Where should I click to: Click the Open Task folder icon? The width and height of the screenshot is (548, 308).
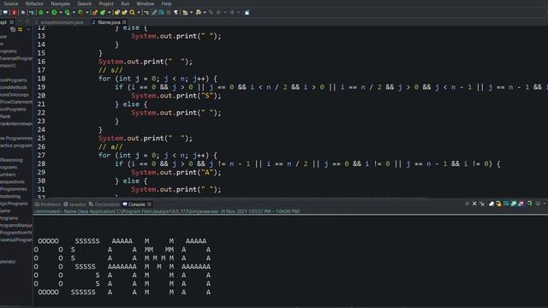pyautogui.click(x=124, y=12)
